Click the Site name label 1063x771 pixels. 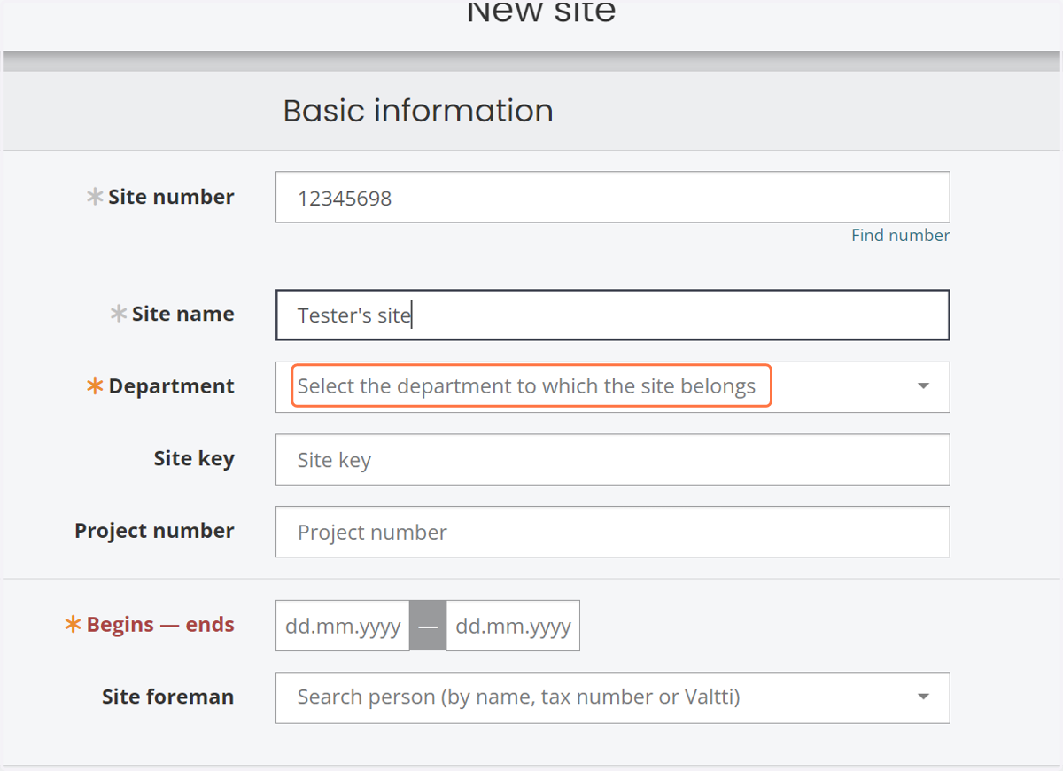tap(182, 314)
